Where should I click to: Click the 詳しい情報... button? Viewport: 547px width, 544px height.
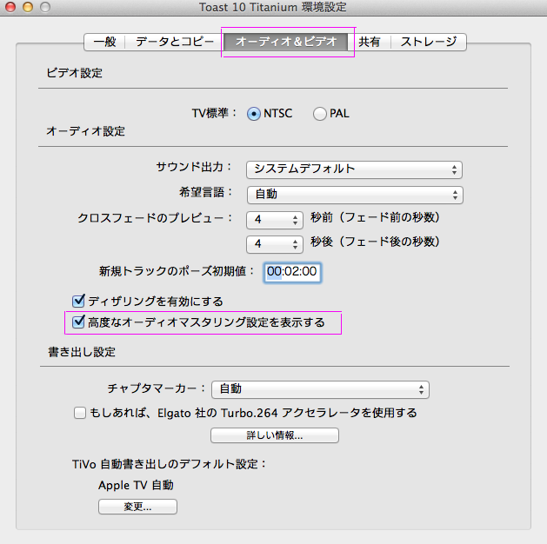(275, 435)
